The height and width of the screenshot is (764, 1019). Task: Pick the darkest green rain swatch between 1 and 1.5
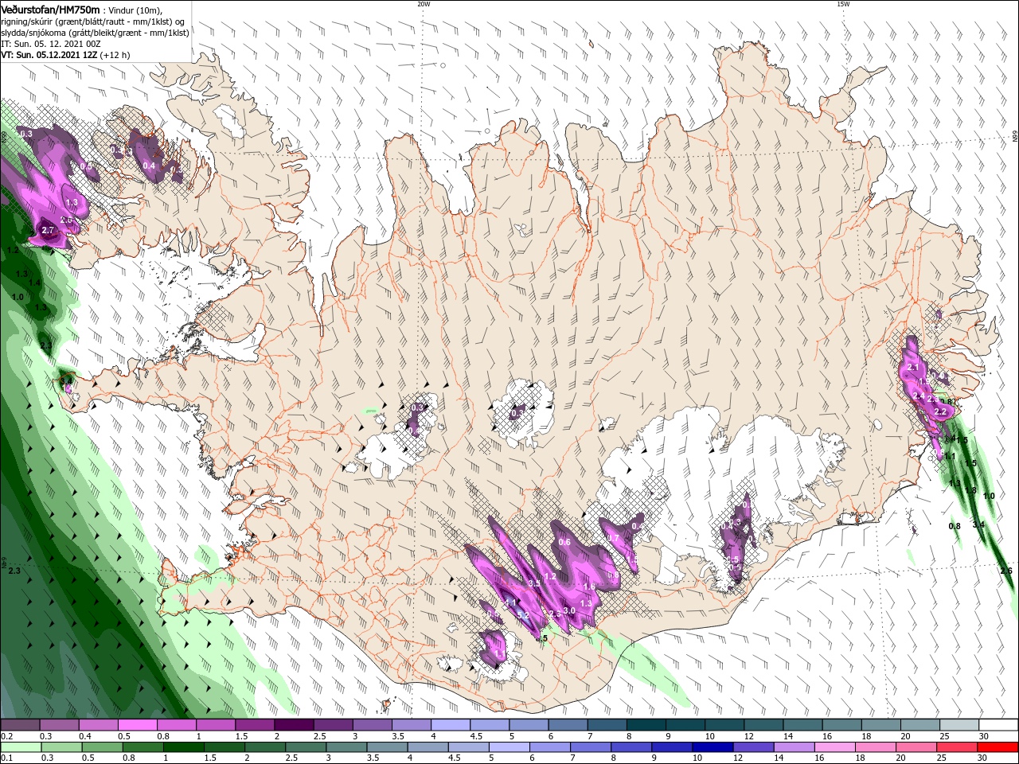[x=183, y=747]
